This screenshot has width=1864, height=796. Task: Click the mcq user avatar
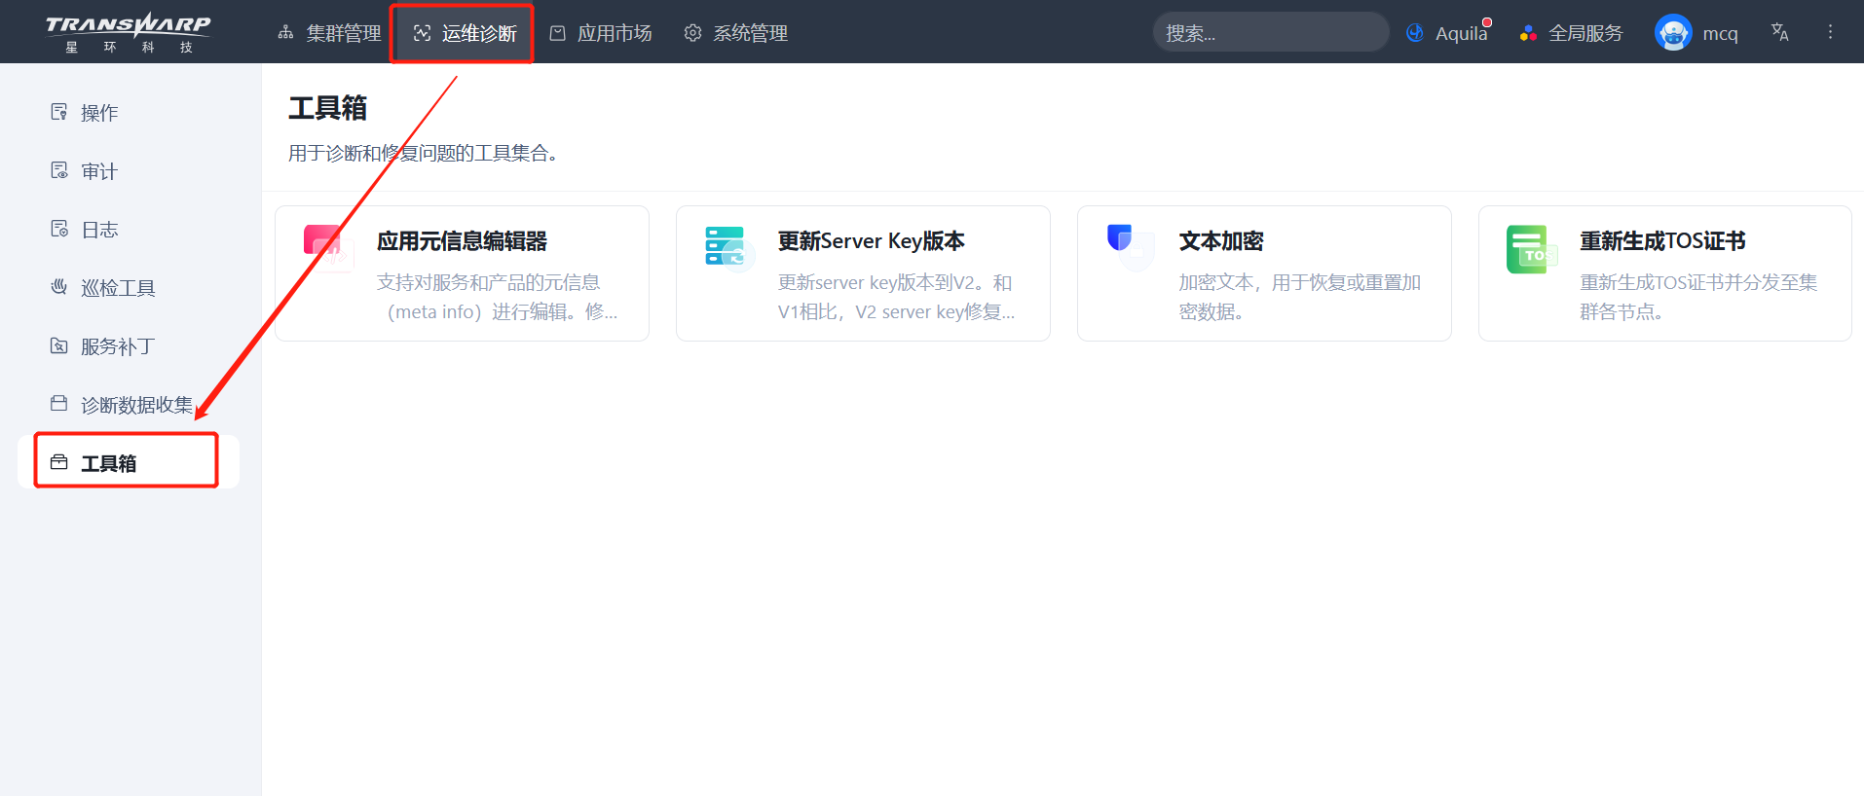(1673, 33)
